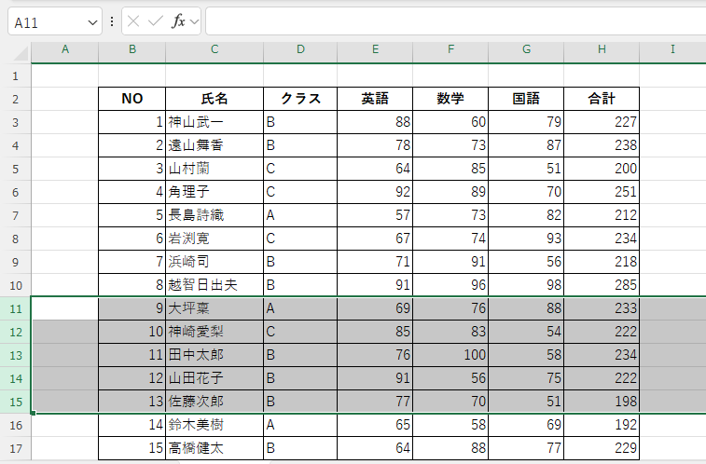Image resolution: width=706 pixels, height=464 pixels.
Task: Select row 16 header
Action: point(15,425)
